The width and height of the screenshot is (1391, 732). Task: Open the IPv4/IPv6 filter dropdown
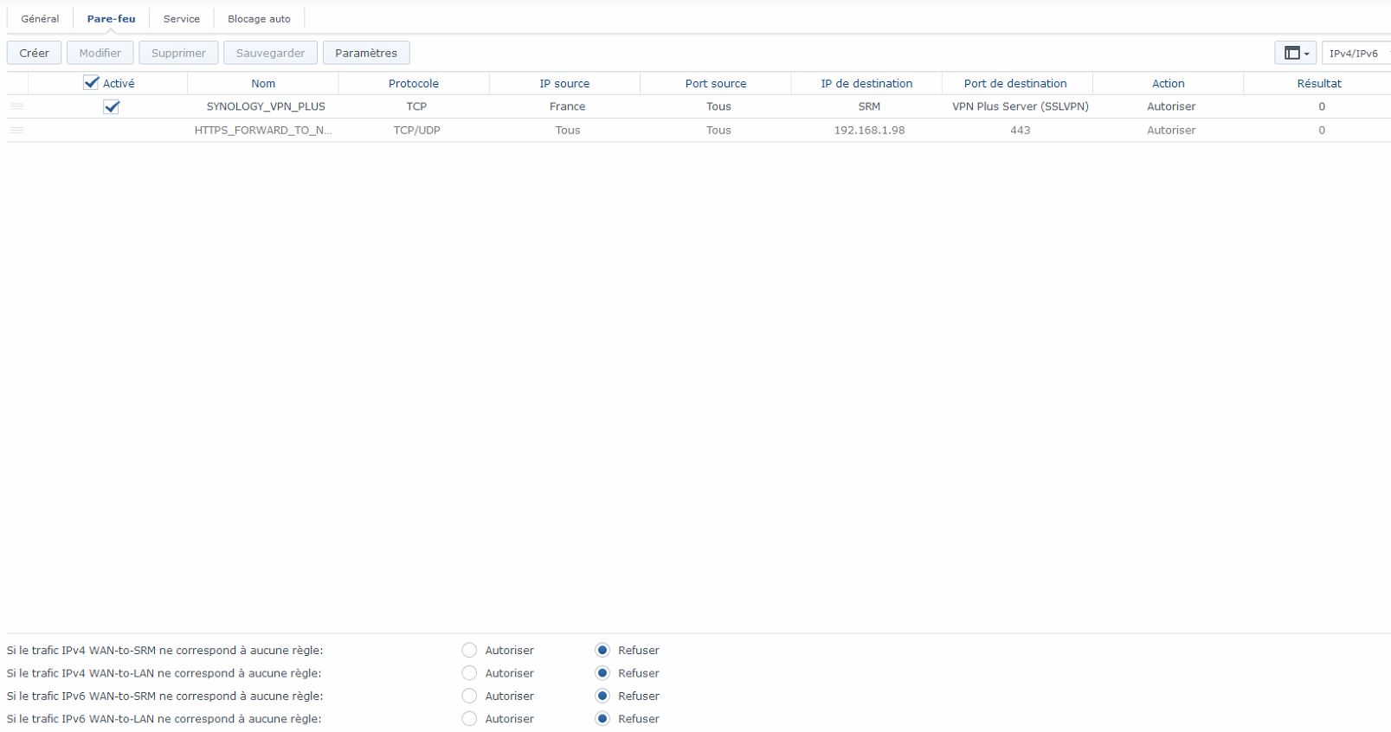[1356, 53]
